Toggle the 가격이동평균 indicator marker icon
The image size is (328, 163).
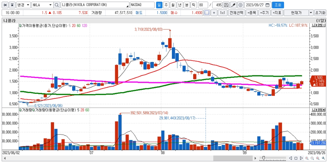(x=20, y=26)
